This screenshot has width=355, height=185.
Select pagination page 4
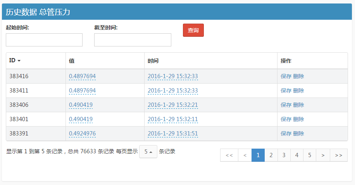[x=297, y=155]
